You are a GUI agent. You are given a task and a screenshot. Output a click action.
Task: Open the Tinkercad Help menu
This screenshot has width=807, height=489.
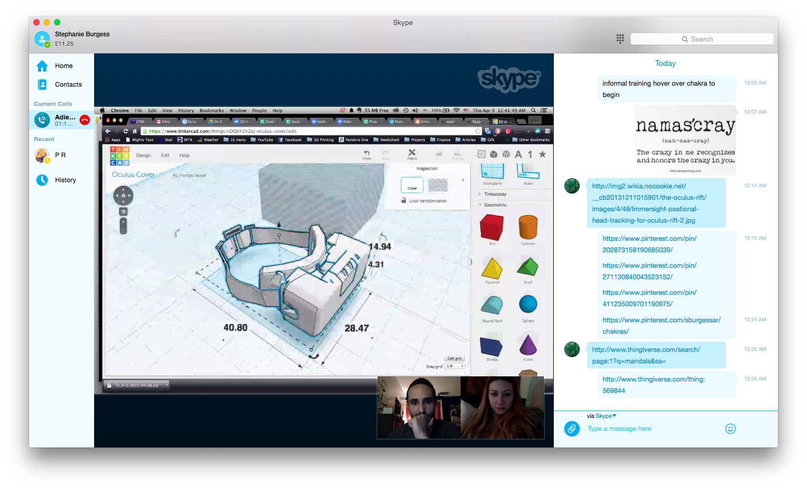tap(185, 156)
